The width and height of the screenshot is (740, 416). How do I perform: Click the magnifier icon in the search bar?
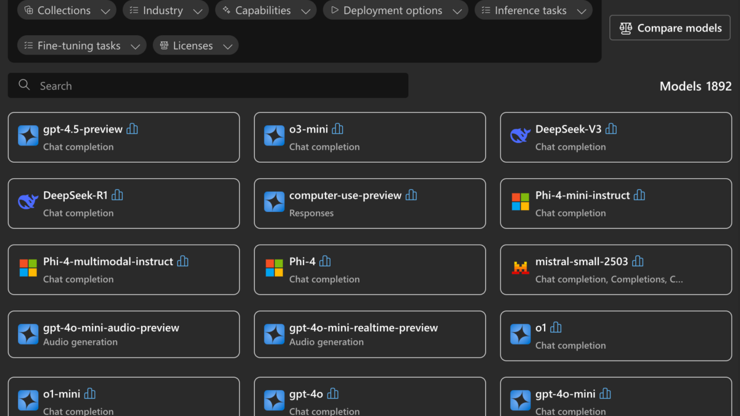pos(24,85)
